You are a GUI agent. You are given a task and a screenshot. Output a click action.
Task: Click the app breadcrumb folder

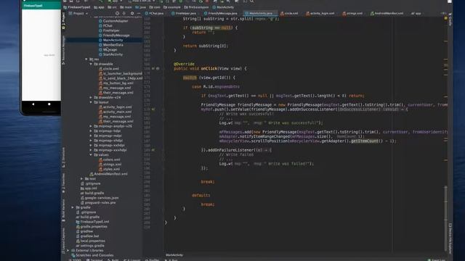99,7
